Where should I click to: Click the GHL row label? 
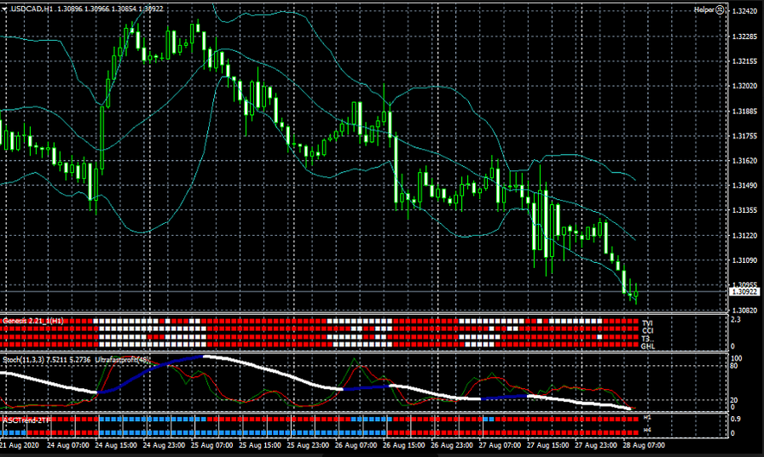647,346
